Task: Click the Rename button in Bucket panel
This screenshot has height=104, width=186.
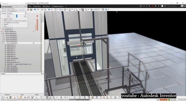Action: point(7,95)
